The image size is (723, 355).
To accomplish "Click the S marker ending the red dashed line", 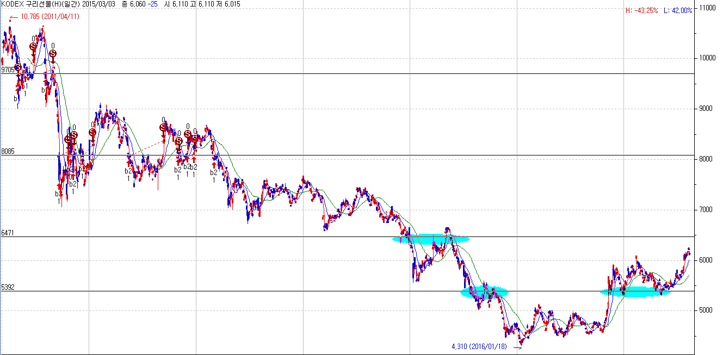I will (x=163, y=128).
